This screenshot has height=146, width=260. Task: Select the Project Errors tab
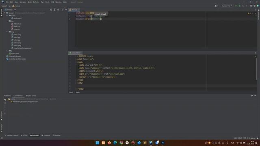tap(31, 96)
